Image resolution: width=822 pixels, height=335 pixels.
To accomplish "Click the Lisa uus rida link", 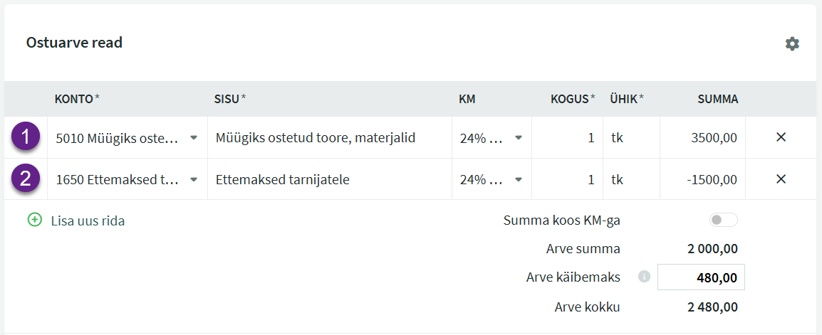I will click(x=88, y=220).
